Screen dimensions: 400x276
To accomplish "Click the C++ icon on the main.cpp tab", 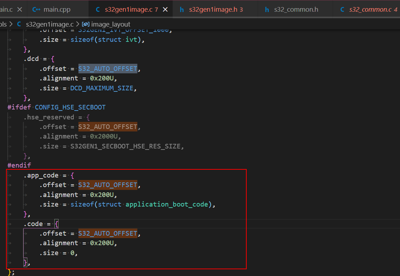I will pos(37,10).
